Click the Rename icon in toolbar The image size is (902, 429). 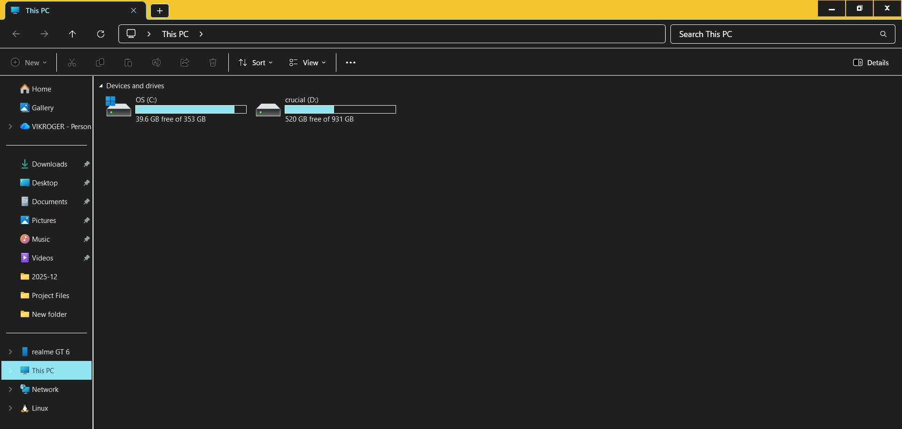coord(156,62)
